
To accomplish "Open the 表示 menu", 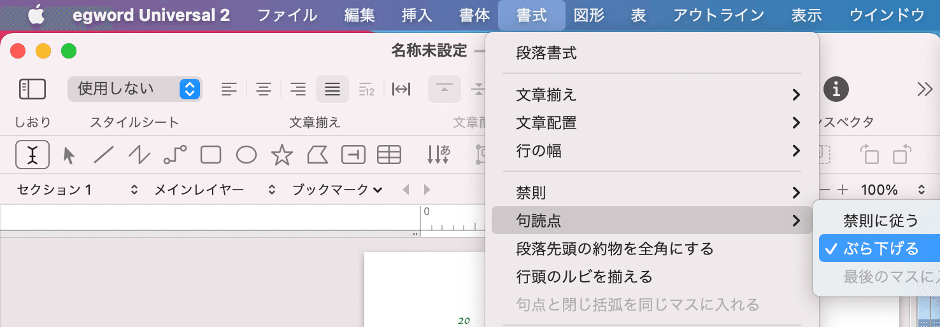I will [x=807, y=15].
